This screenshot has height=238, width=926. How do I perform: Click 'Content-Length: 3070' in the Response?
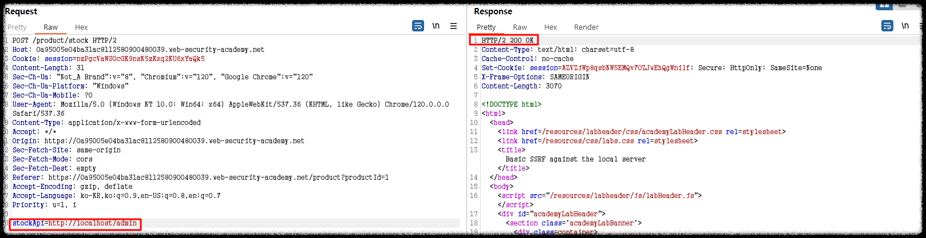[521, 86]
